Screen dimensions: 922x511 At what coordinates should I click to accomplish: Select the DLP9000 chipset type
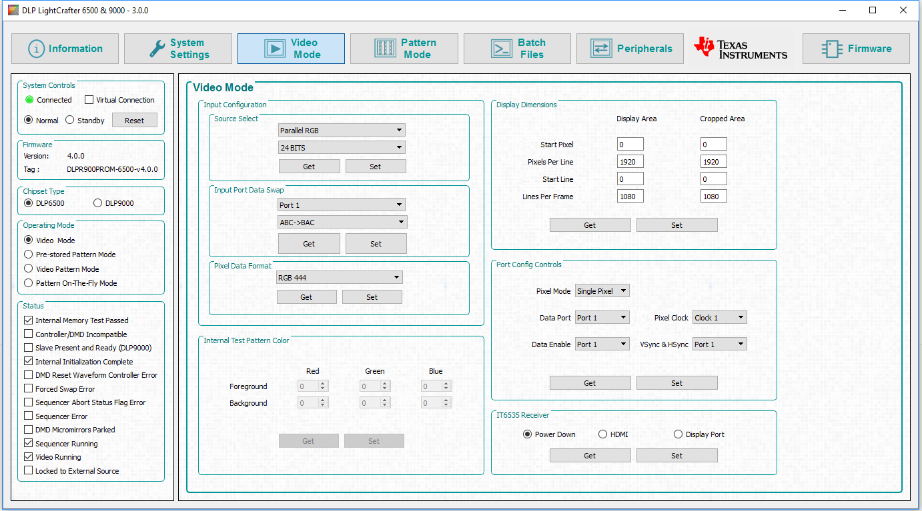tap(98, 203)
